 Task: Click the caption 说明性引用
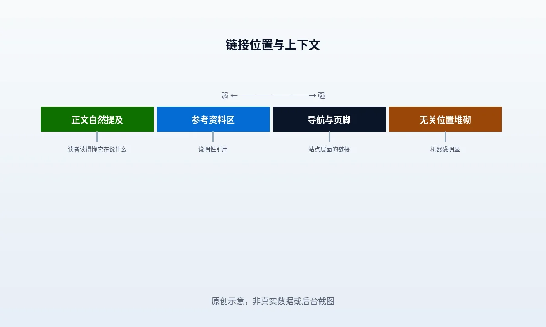[x=213, y=149]
